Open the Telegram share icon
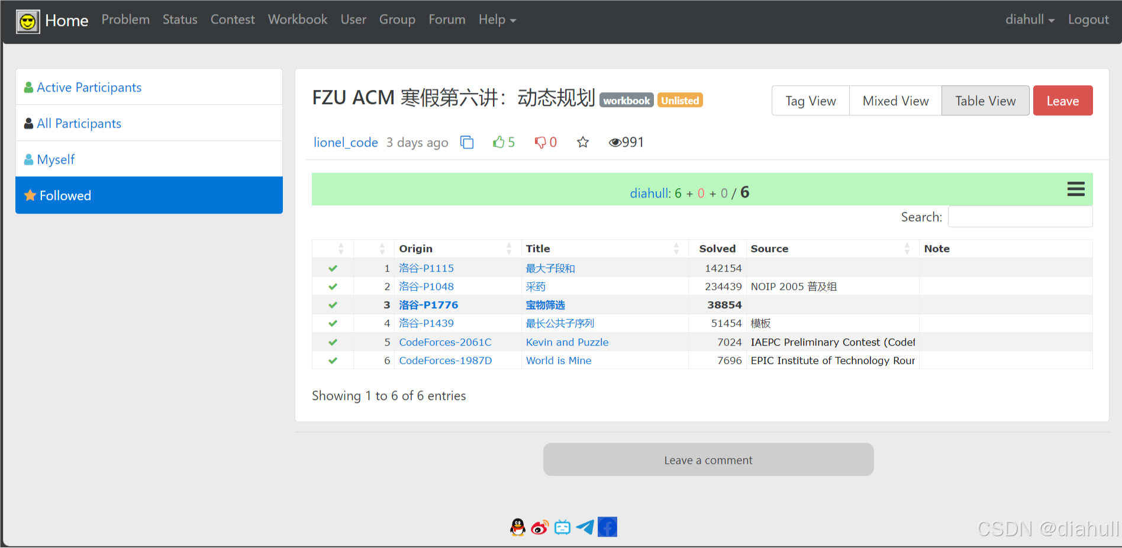The height and width of the screenshot is (548, 1122). (x=585, y=527)
